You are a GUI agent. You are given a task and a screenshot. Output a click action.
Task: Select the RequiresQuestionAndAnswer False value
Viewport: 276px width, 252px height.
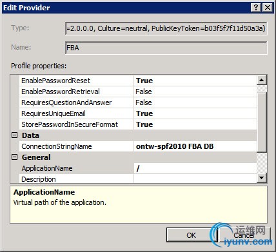point(195,102)
